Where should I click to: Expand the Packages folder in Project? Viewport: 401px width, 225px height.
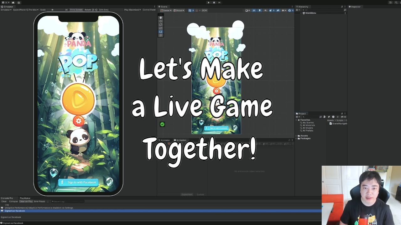point(296,138)
